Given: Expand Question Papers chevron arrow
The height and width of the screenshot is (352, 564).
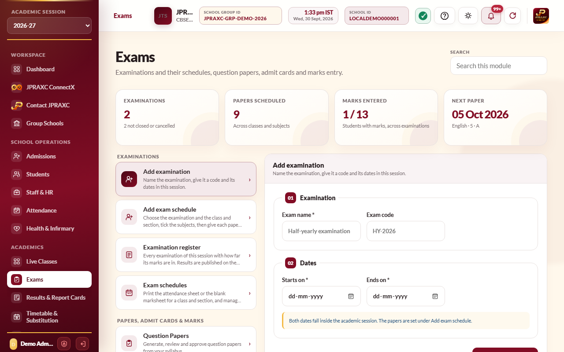Looking at the screenshot, I should 249,344.
